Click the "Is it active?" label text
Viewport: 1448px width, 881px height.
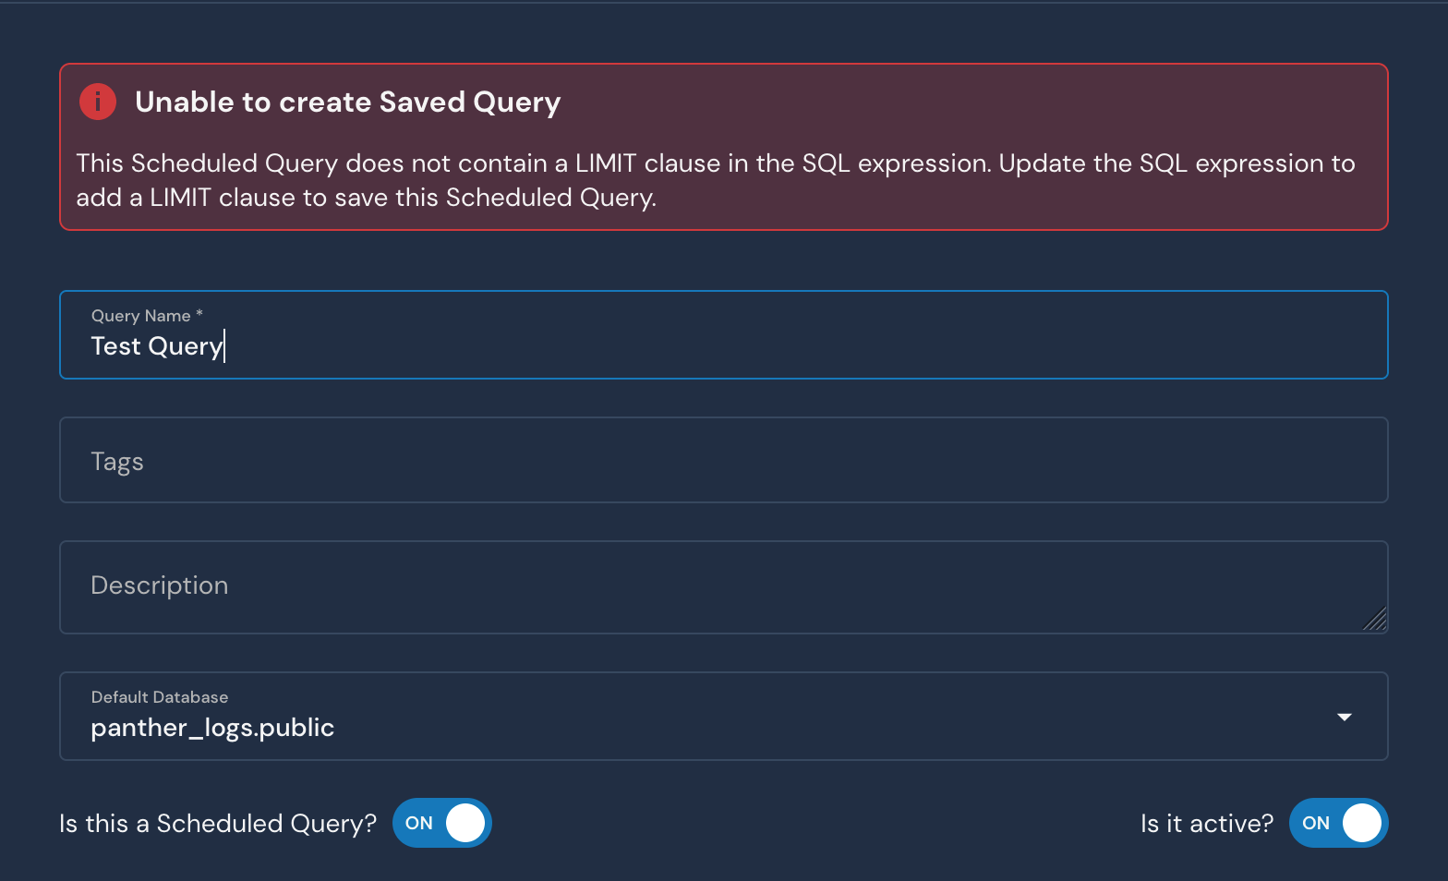1207,824
